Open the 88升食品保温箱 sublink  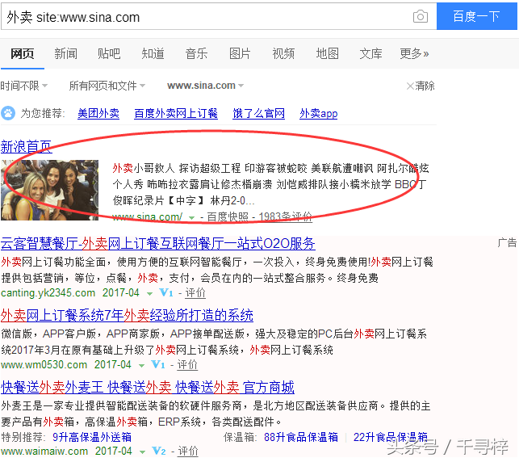tap(301, 437)
